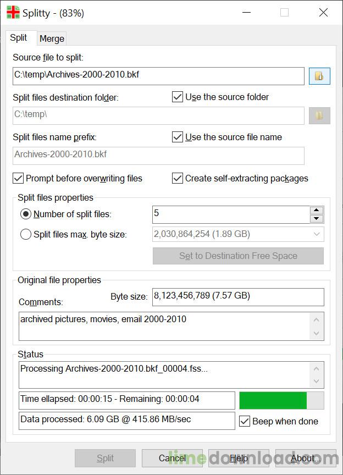Decrease number of split files spinner down

click(x=317, y=218)
